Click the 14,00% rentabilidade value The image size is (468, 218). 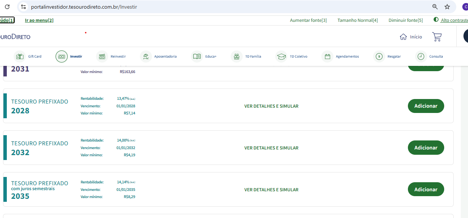click(x=123, y=140)
